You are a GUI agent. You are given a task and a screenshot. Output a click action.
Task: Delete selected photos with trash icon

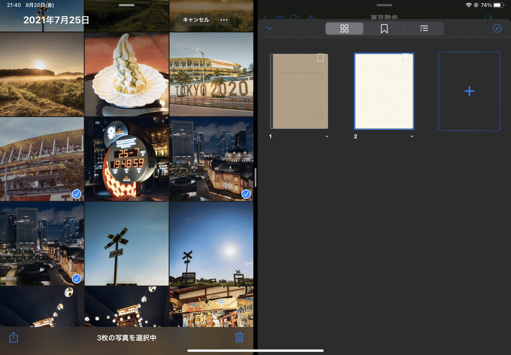(239, 338)
